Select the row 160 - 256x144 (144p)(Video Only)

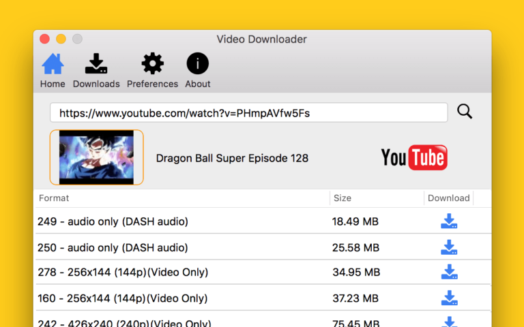coord(263,298)
